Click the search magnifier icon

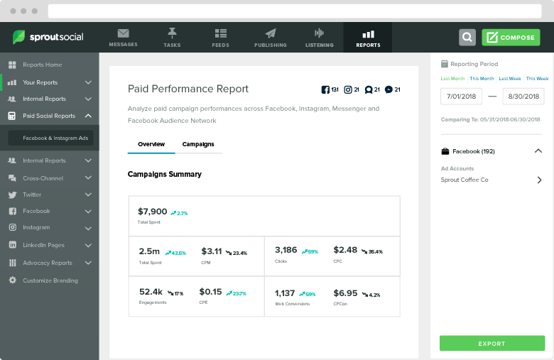tap(467, 38)
